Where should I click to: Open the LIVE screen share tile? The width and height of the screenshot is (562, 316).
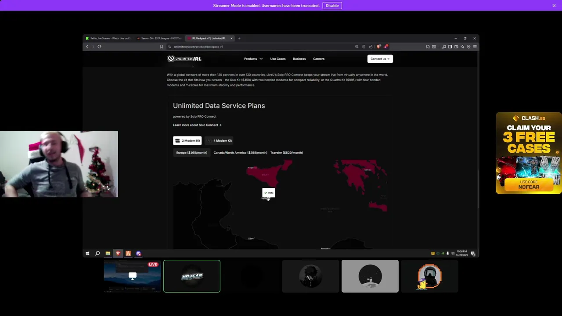(x=132, y=276)
